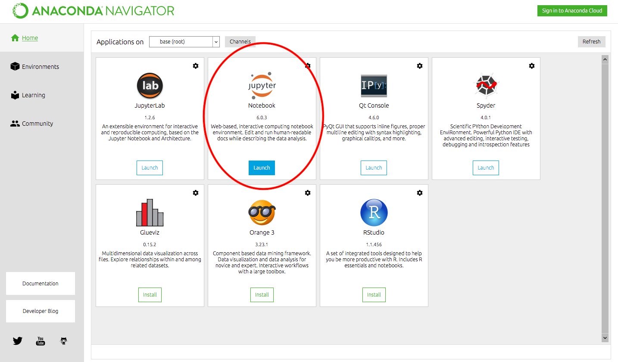Open the Spyder settings gear

coord(532,66)
